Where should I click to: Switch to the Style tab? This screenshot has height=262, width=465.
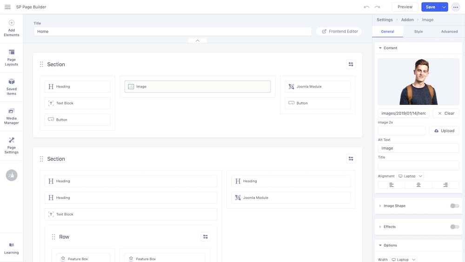tap(418, 32)
